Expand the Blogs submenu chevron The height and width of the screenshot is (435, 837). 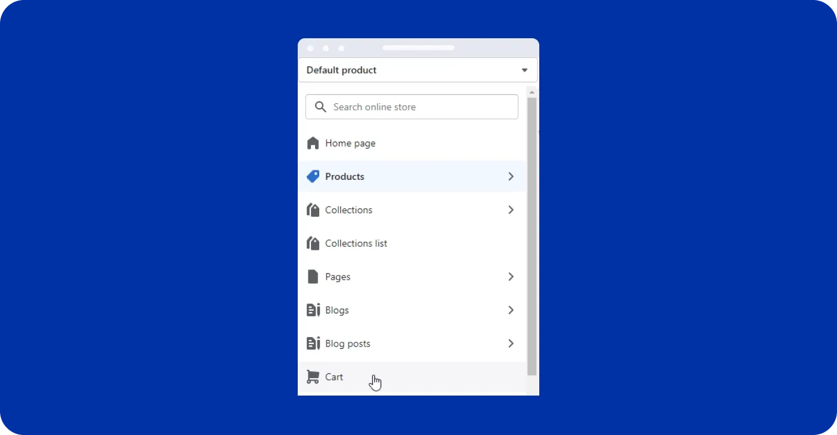[x=511, y=310]
